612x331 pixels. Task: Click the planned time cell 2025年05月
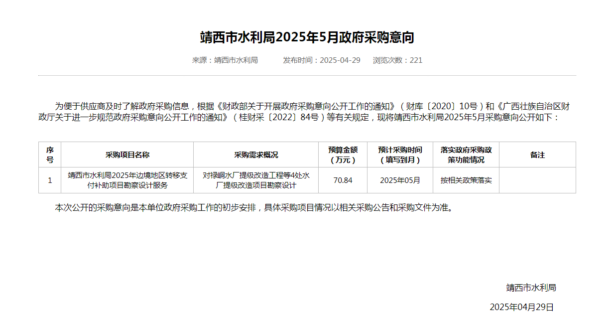point(400,180)
